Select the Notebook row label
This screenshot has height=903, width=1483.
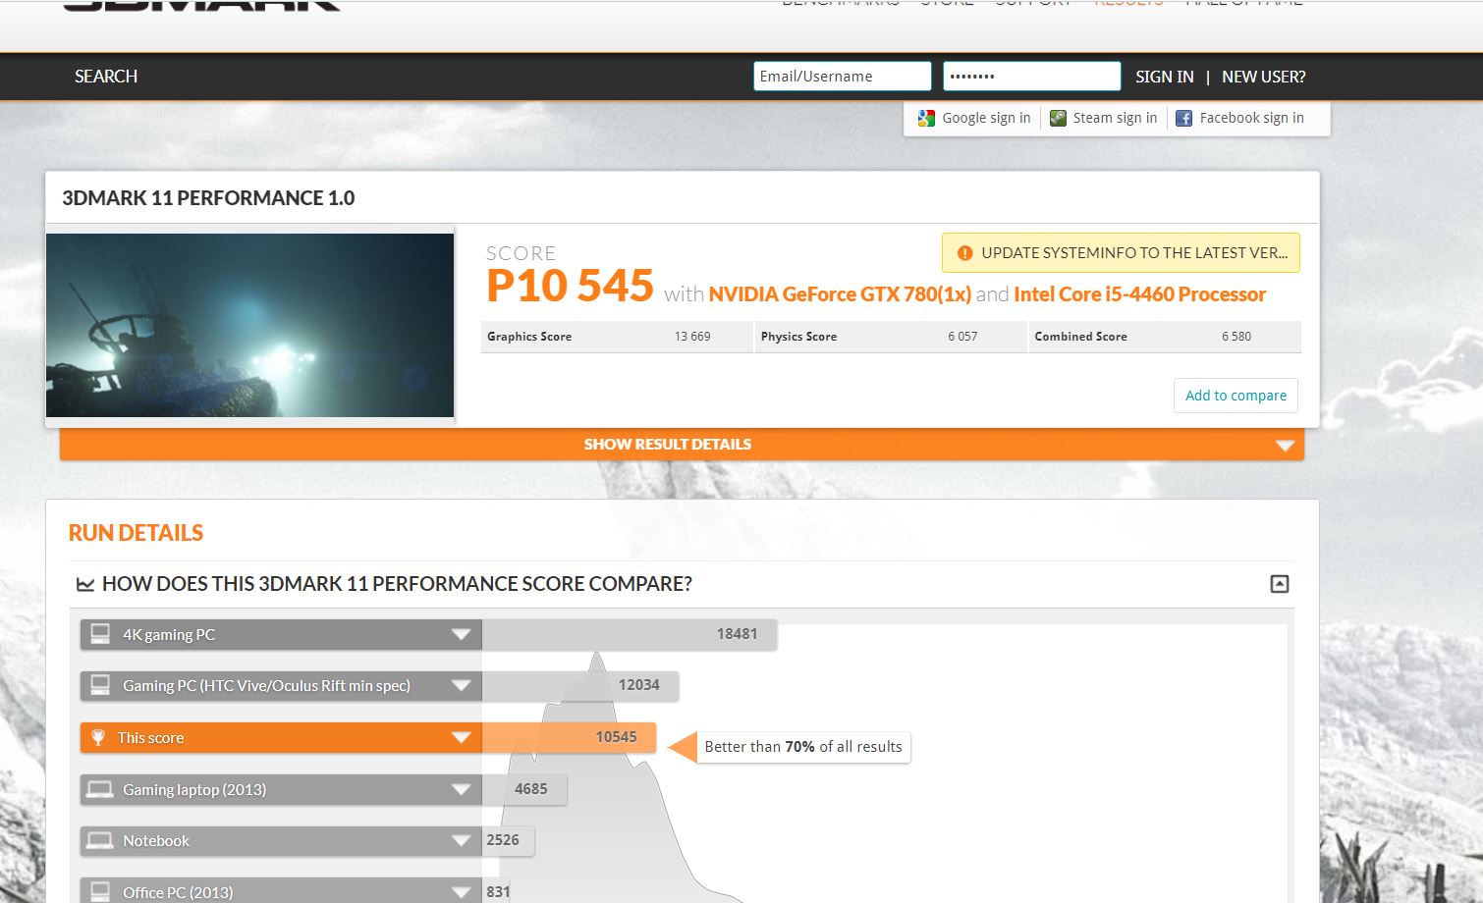[x=156, y=841]
